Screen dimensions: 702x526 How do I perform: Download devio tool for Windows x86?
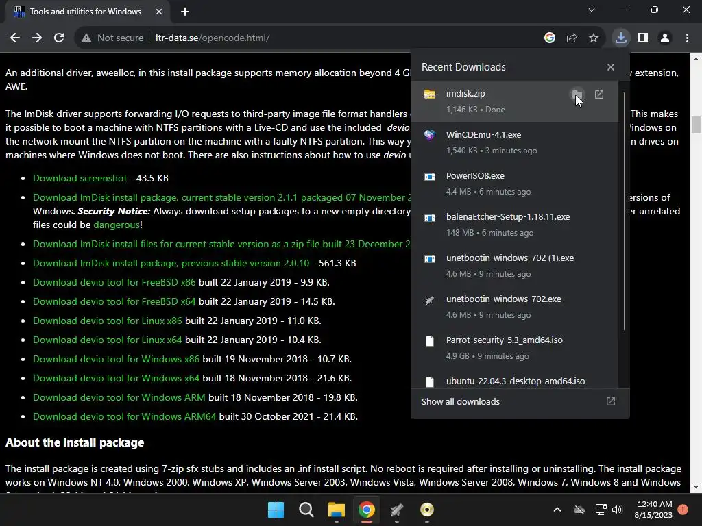[116, 359]
